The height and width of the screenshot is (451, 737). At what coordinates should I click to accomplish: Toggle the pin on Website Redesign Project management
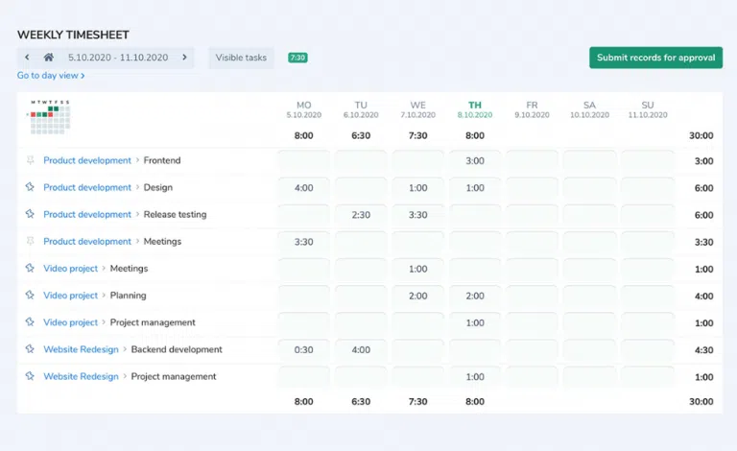coord(30,376)
